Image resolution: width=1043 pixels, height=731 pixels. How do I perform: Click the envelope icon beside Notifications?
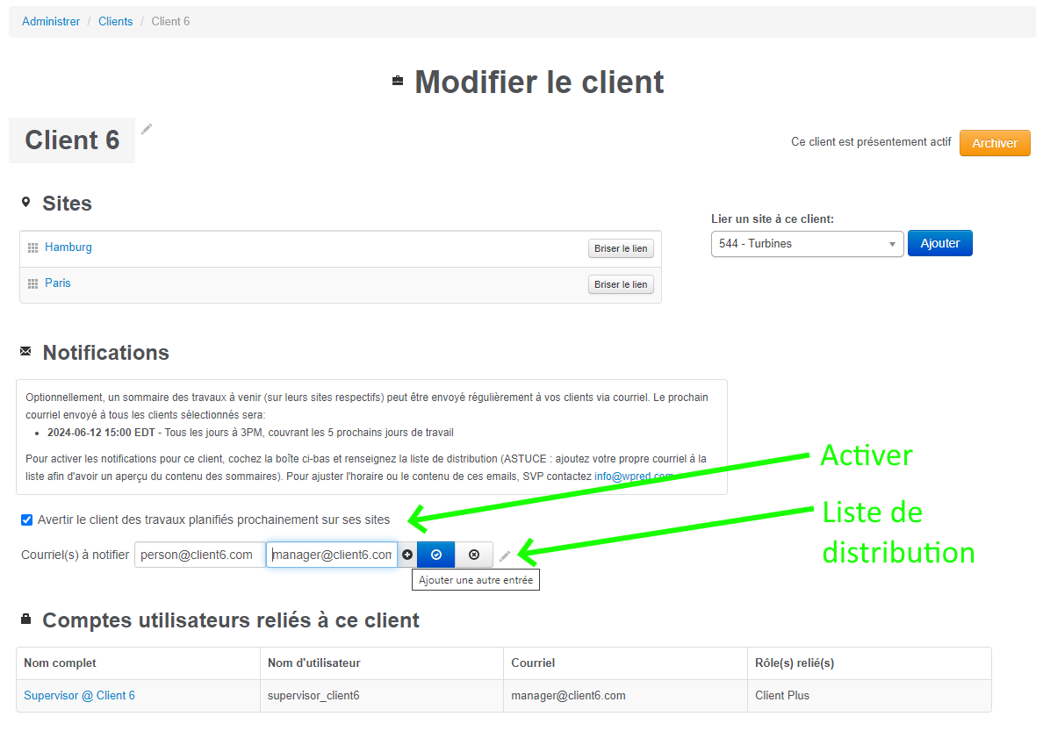click(x=24, y=350)
